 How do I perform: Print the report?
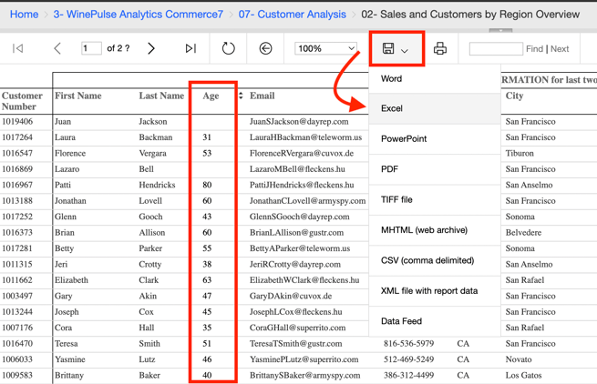(x=439, y=48)
